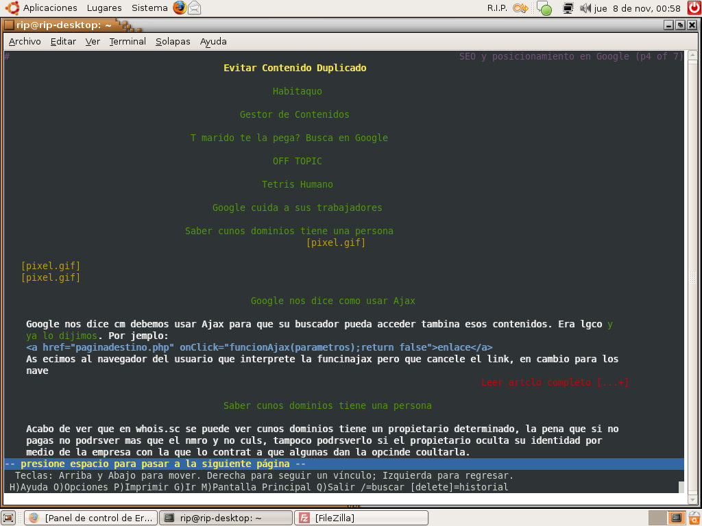The width and height of the screenshot is (702, 526).
Task: Expand the Aplicaciones panel menu
Action: tap(50, 8)
